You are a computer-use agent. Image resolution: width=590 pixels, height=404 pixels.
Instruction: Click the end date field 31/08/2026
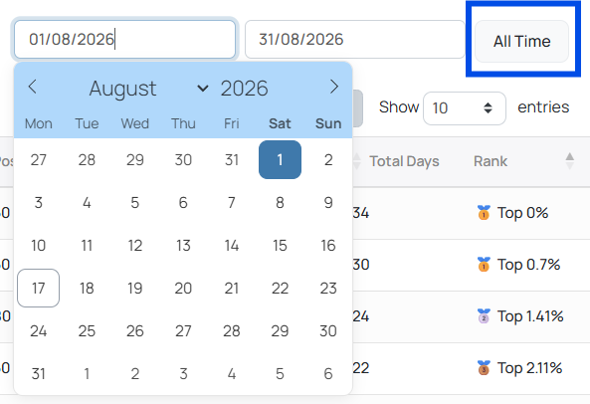coord(355,40)
